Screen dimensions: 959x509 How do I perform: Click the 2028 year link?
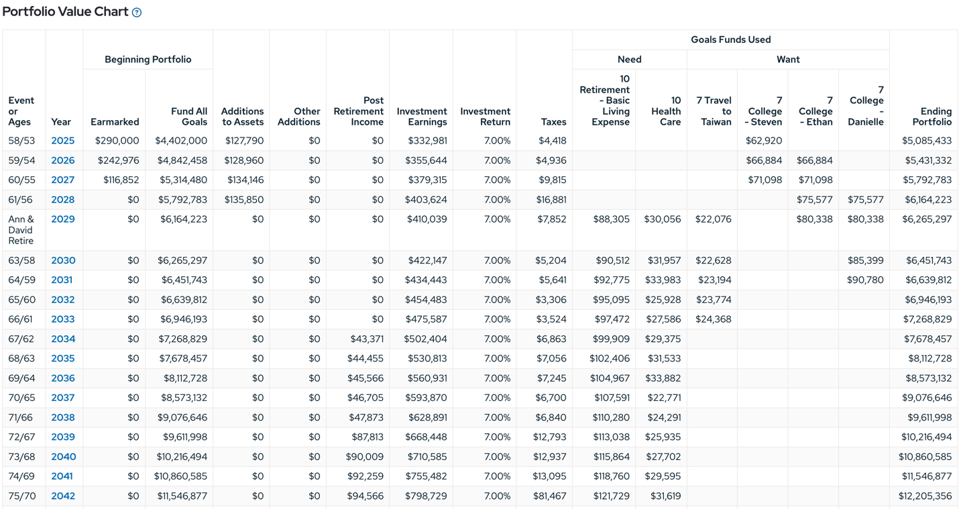[x=62, y=200]
